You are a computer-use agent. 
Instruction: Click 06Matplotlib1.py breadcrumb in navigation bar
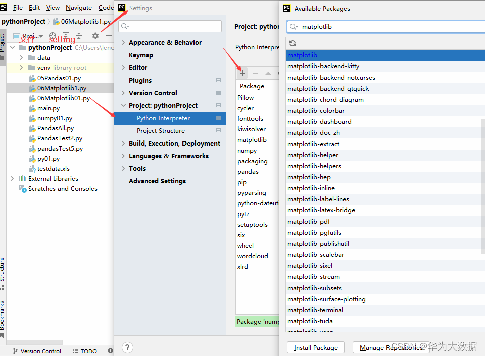82,21
